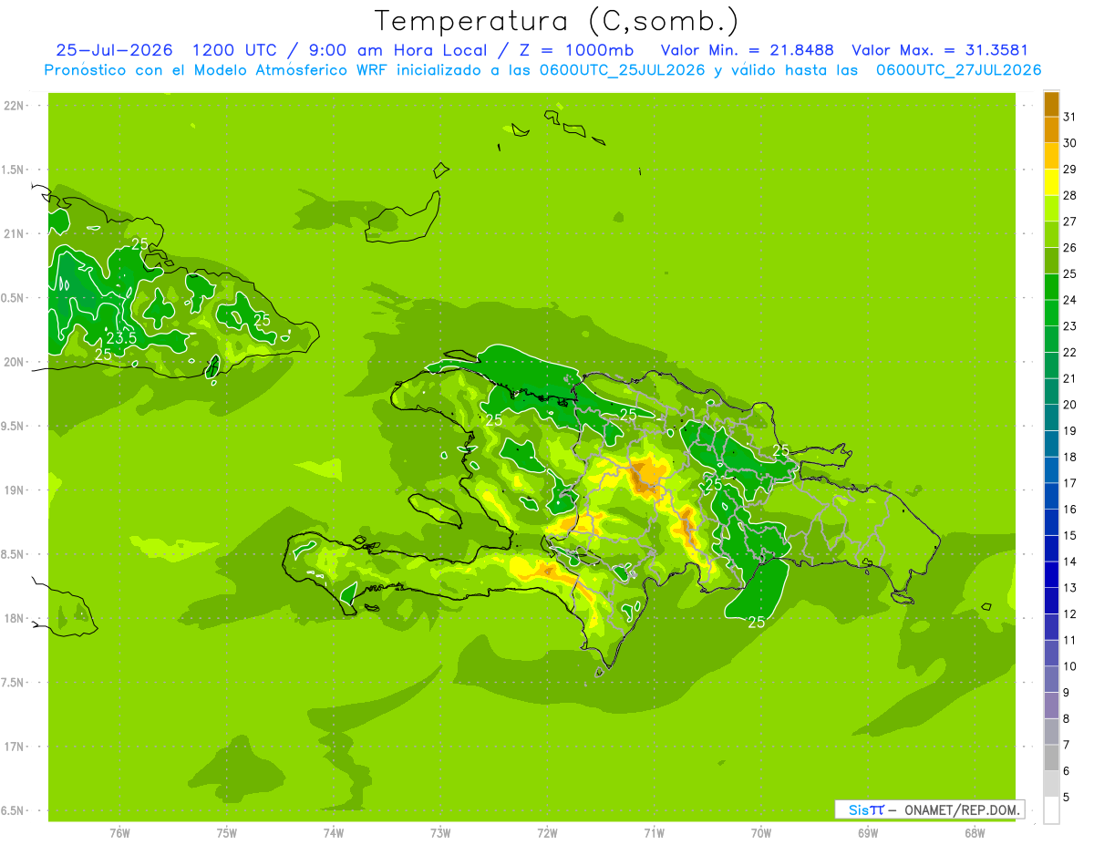Click the legend number 28

click(x=1069, y=194)
